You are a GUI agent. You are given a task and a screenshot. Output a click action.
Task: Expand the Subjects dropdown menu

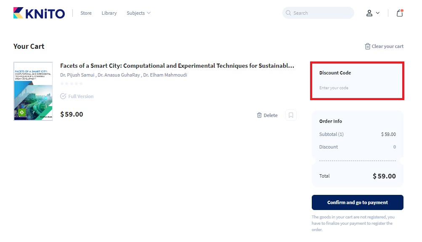click(138, 13)
